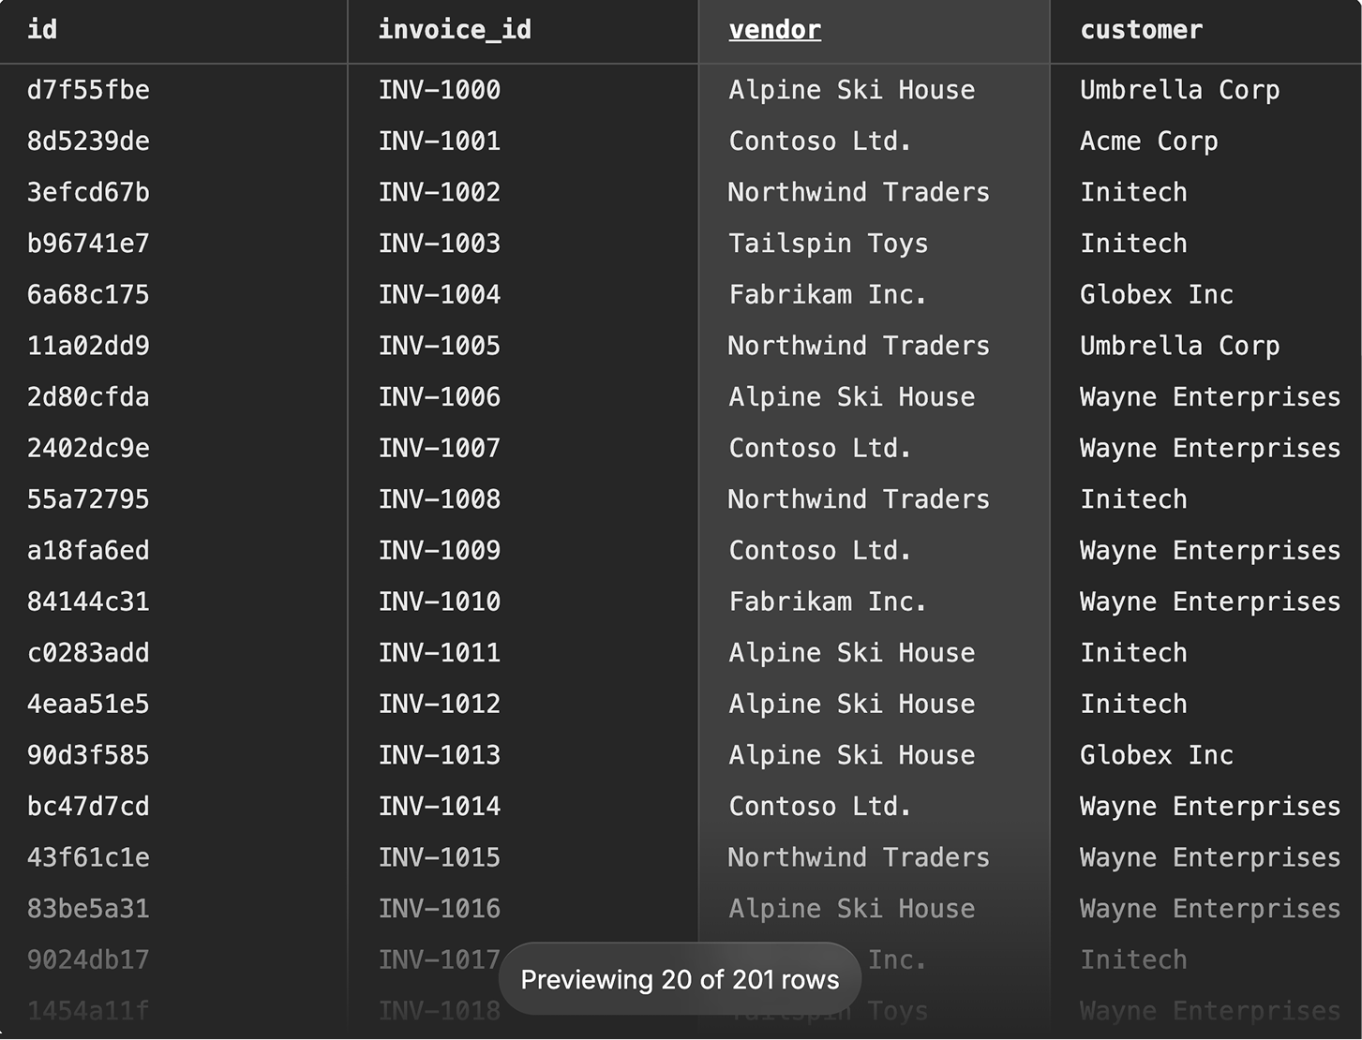Viewport: 1362px width, 1040px height.
Task: Select Globex Inc cell in INV-1004 row
Action: click(1157, 295)
